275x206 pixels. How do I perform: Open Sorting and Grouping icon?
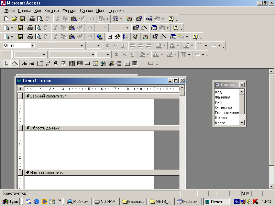click(x=125, y=37)
